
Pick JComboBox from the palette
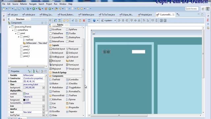[72, 80]
